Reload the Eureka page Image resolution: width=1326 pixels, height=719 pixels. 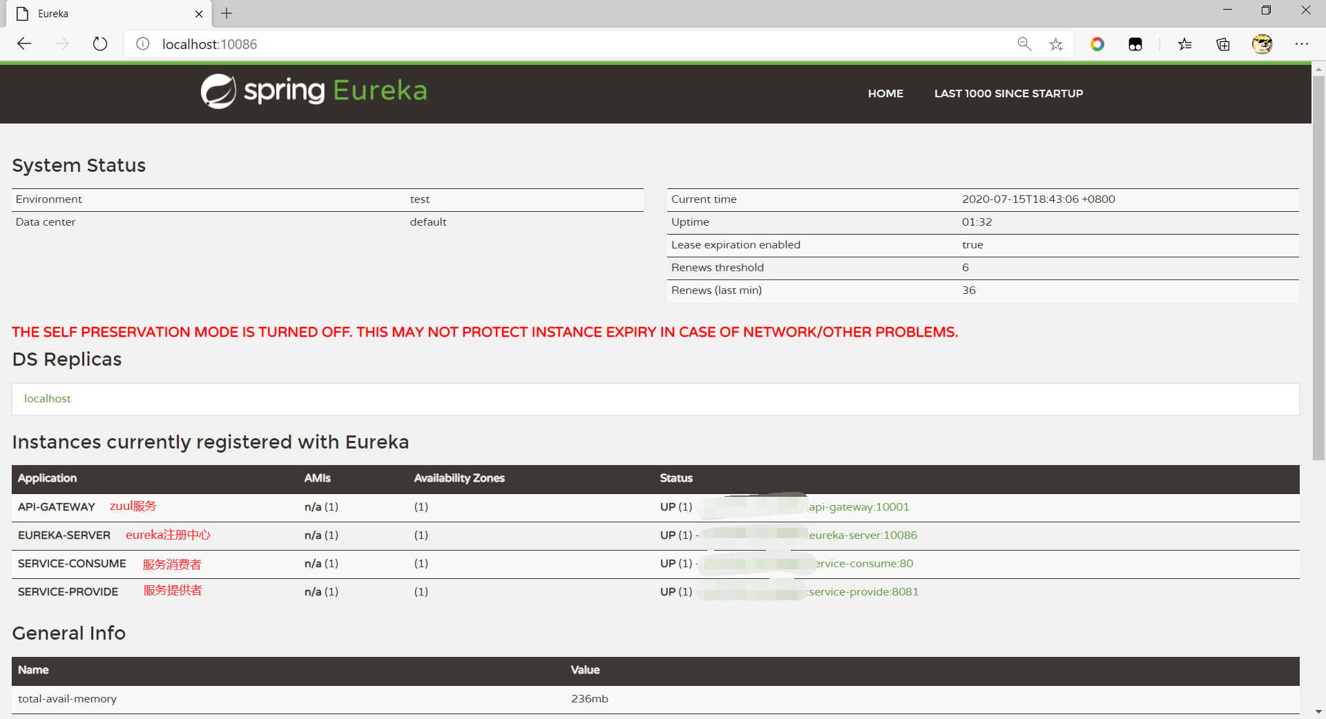click(x=100, y=44)
